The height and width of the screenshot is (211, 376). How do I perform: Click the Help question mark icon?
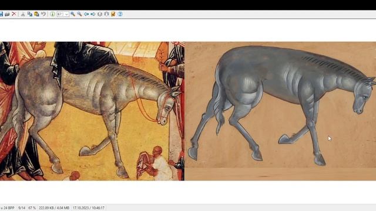tap(120, 14)
